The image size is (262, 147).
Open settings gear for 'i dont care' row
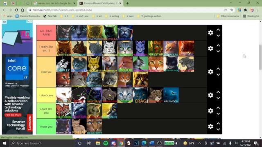click(210, 95)
